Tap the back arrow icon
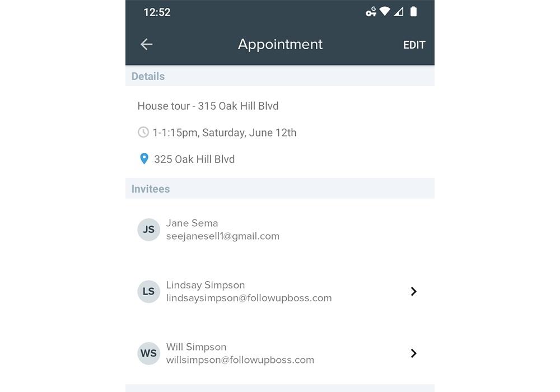This screenshot has height=392, width=560. click(x=146, y=44)
